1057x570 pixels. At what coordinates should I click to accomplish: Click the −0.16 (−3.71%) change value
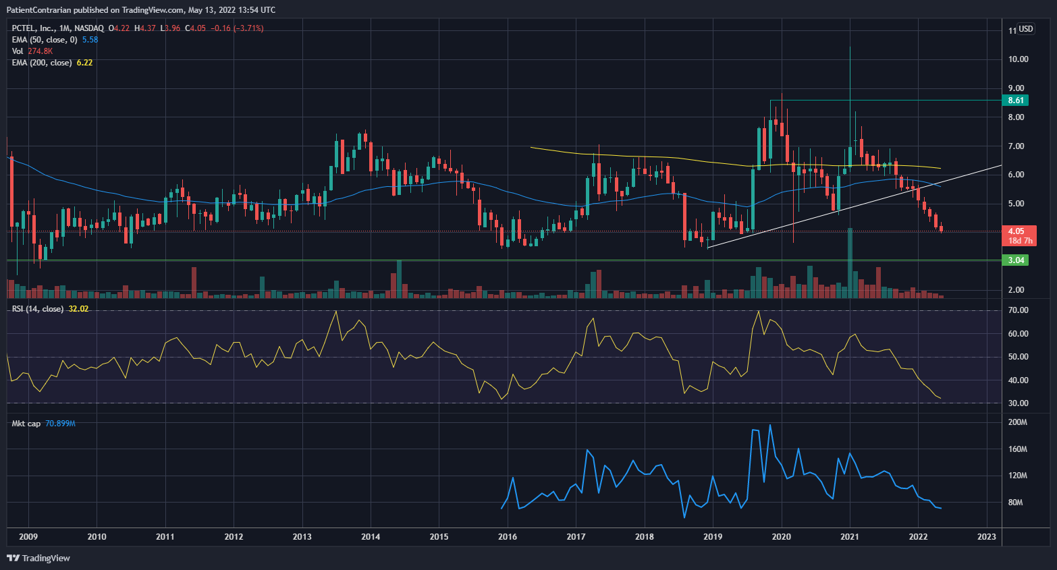(237, 28)
